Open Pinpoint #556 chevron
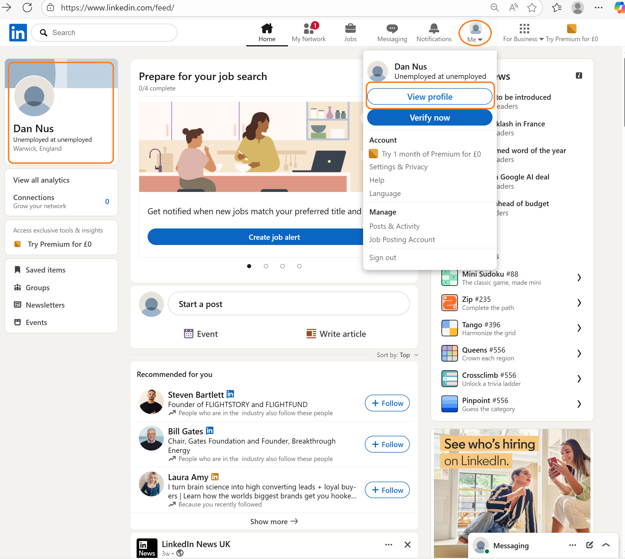Image resolution: width=625 pixels, height=559 pixels. pyautogui.click(x=579, y=404)
